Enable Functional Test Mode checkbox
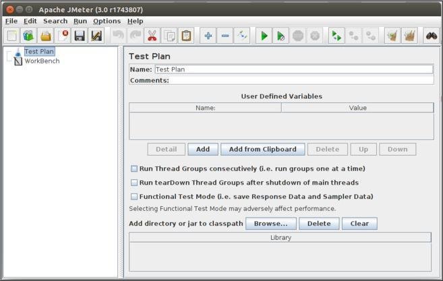Viewport: 443px width, 281px height. [x=134, y=197]
